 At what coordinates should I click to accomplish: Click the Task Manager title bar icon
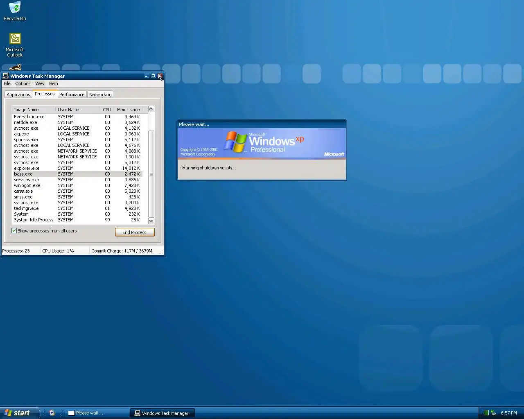point(6,76)
